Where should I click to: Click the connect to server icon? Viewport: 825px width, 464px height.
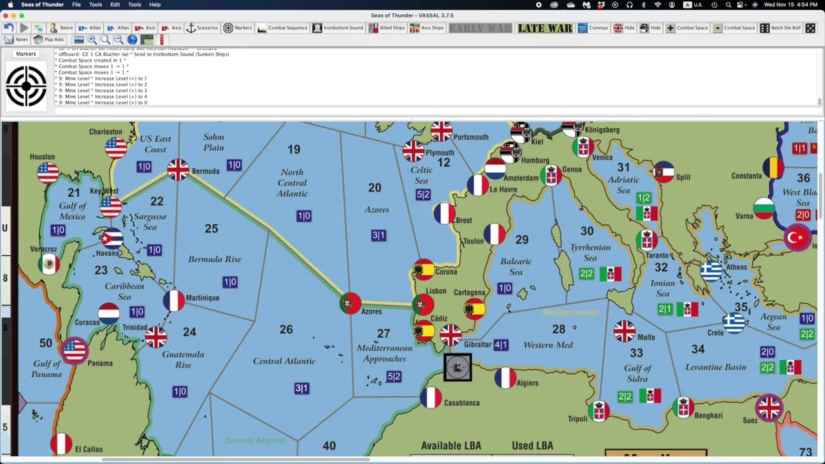[38, 28]
